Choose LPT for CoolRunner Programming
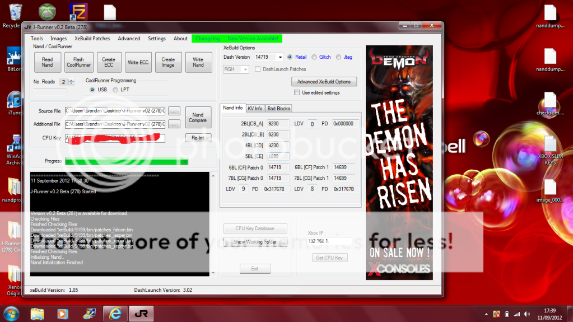This screenshot has width=573, height=322. pyautogui.click(x=115, y=90)
